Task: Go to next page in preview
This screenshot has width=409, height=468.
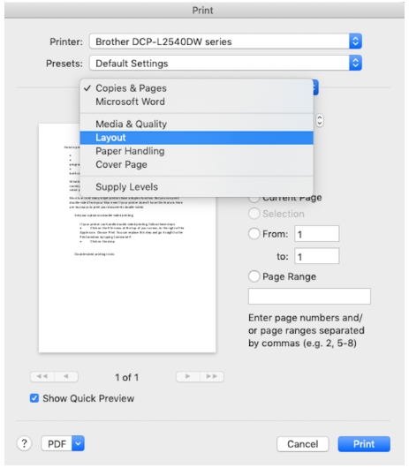Action: click(x=188, y=376)
